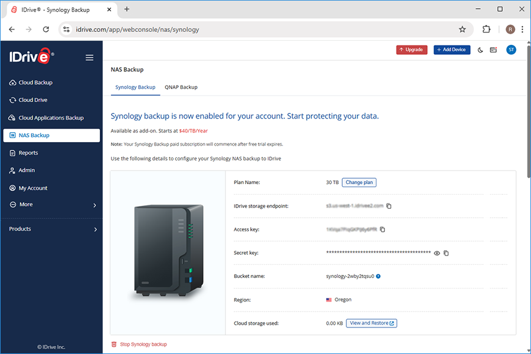531x354 pixels.
Task: Click the Oregon region text
Action: pos(343,300)
